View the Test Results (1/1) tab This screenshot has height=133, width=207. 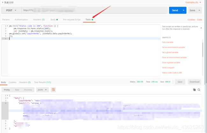click(42, 82)
